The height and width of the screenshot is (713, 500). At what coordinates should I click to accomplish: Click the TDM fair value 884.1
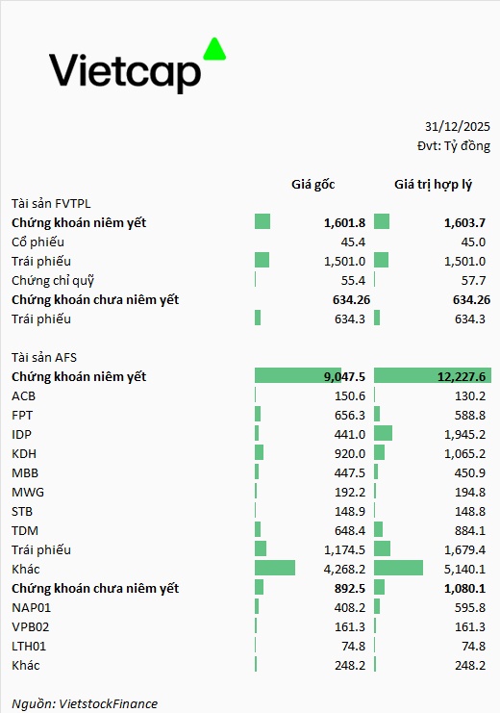click(x=470, y=530)
